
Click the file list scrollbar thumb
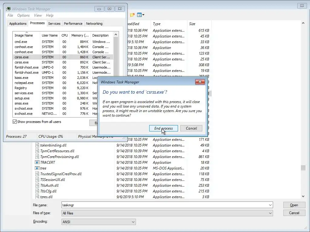tap(303, 168)
